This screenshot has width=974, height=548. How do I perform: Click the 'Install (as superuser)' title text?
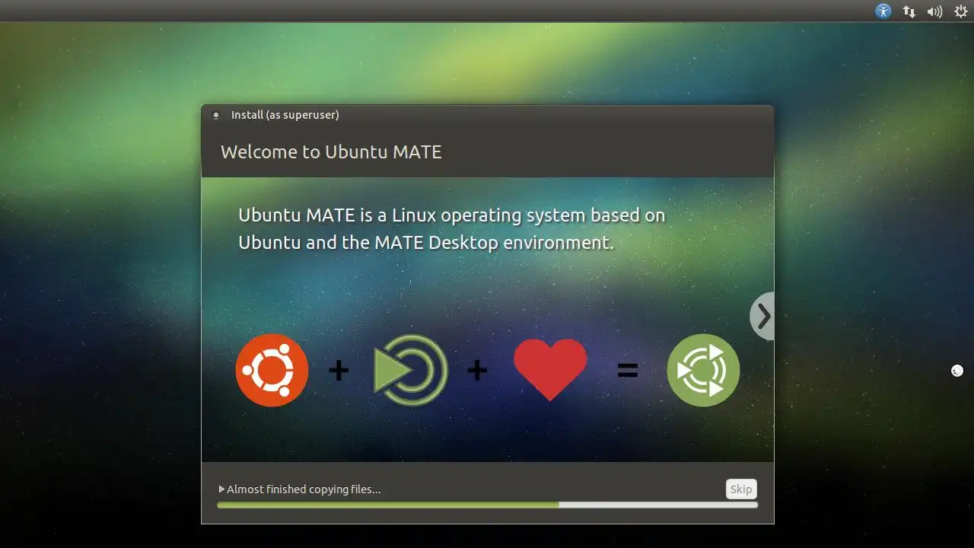[285, 115]
